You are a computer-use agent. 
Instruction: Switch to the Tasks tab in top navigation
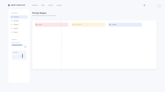(43, 5)
